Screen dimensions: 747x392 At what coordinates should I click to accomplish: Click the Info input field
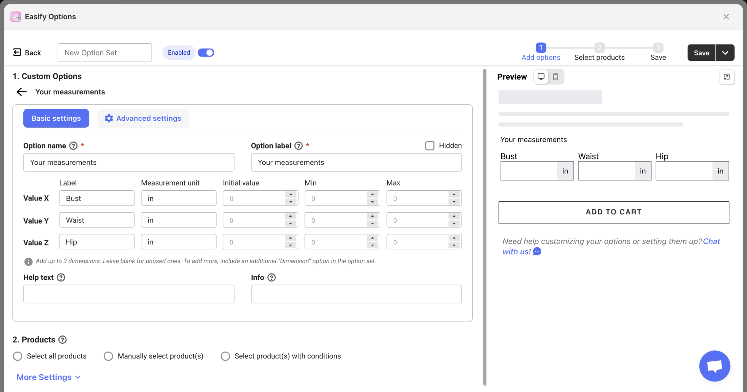[x=356, y=294]
